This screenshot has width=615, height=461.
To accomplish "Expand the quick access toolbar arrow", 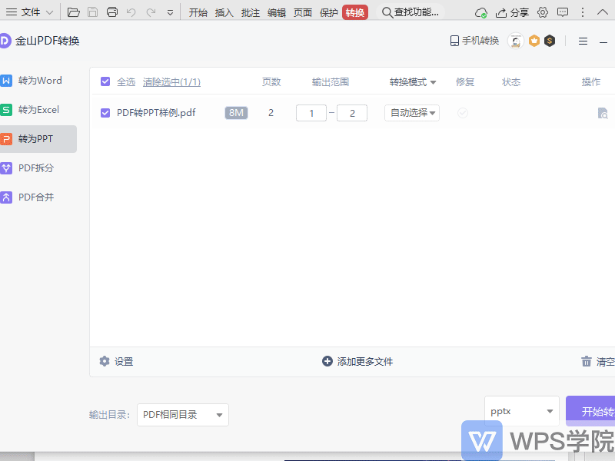I will click(x=170, y=12).
